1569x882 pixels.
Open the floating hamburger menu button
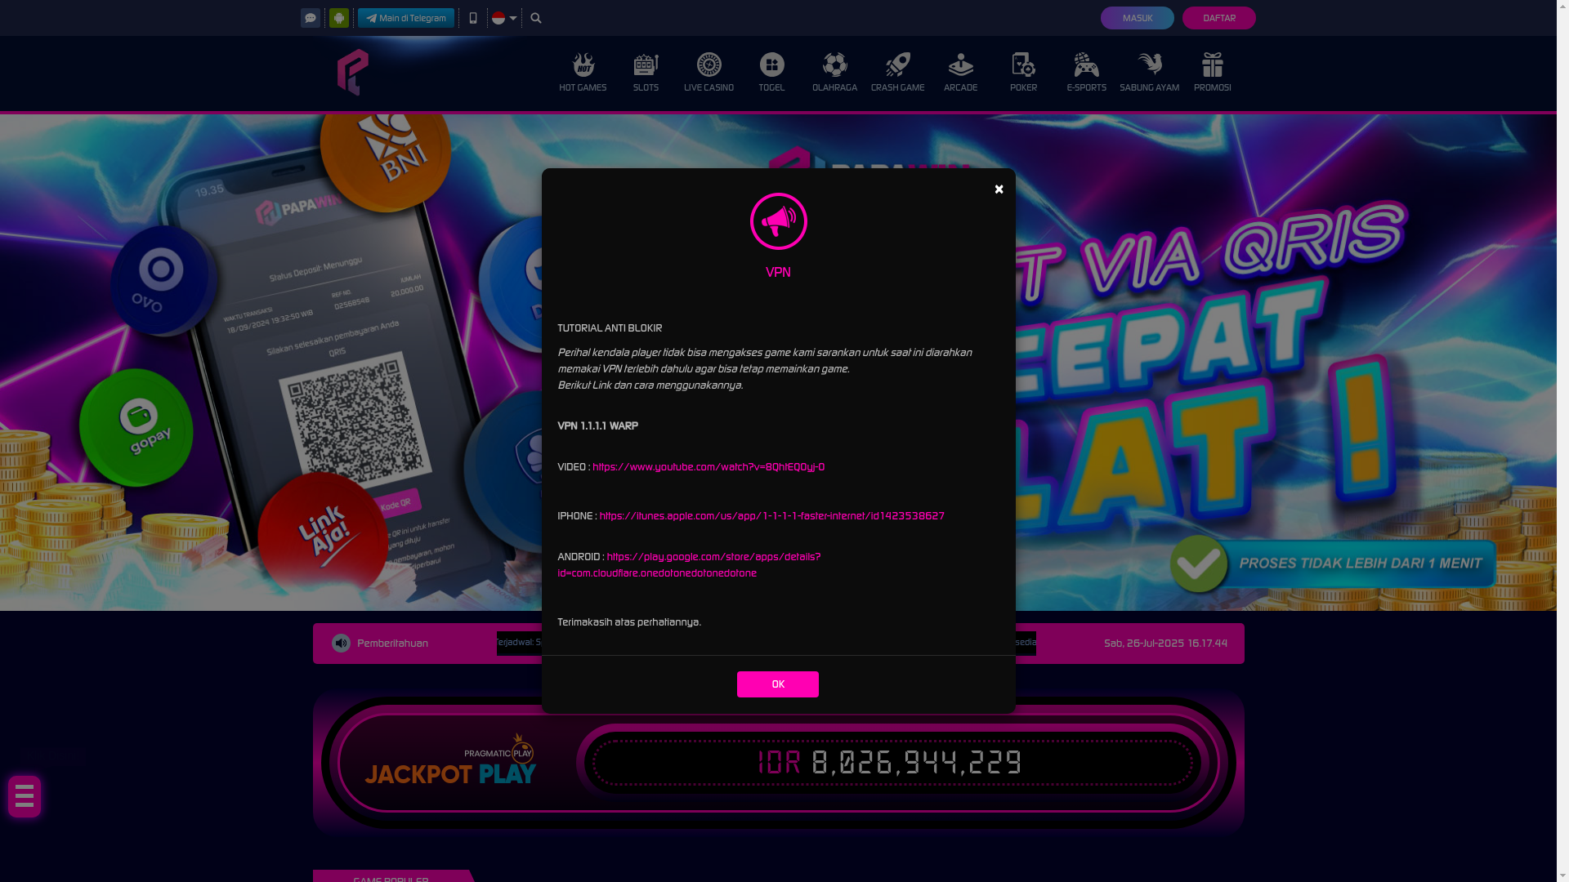point(25,796)
